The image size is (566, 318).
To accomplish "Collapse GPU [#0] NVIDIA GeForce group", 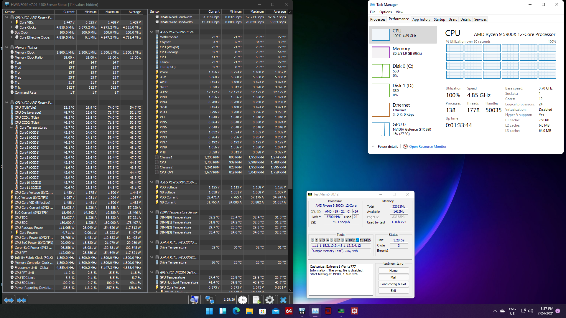I will 152,272.
